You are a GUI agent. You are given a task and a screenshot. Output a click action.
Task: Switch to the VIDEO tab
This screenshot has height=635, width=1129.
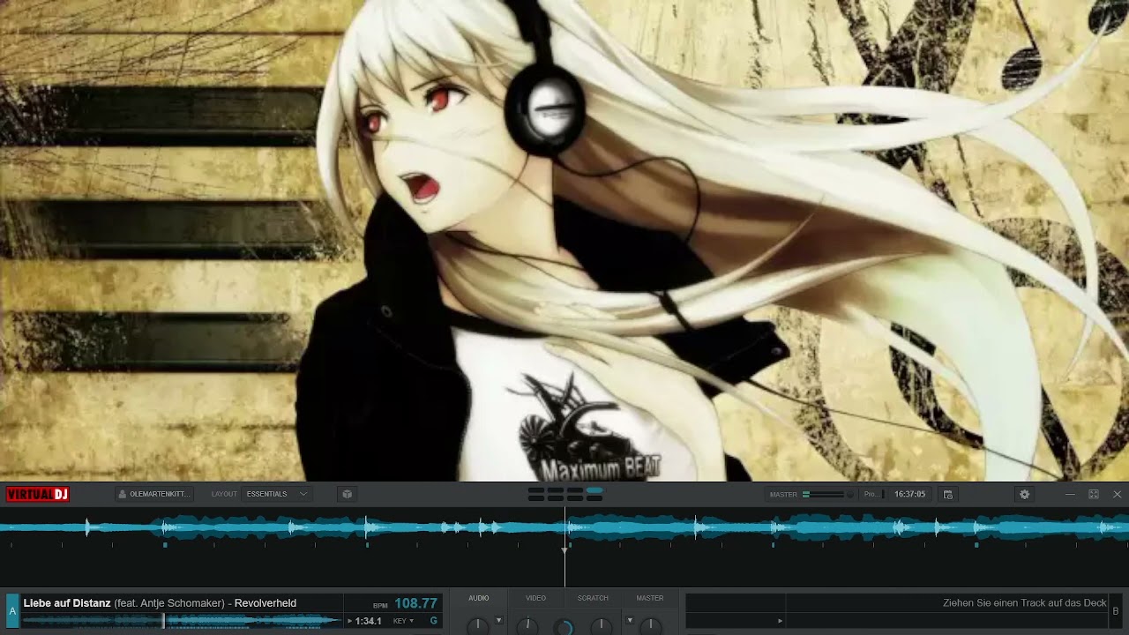click(535, 598)
